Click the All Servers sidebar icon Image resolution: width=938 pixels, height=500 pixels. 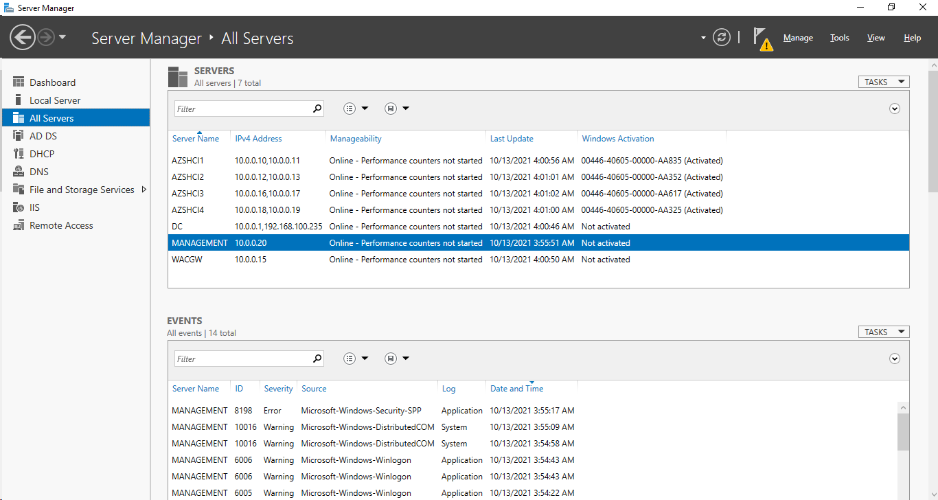(19, 118)
